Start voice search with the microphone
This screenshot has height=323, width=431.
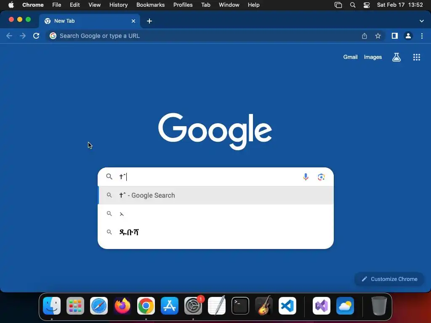pyautogui.click(x=306, y=177)
